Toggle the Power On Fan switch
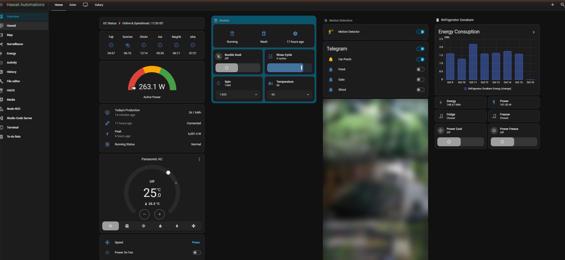The height and width of the screenshot is (260, 565). (197, 253)
